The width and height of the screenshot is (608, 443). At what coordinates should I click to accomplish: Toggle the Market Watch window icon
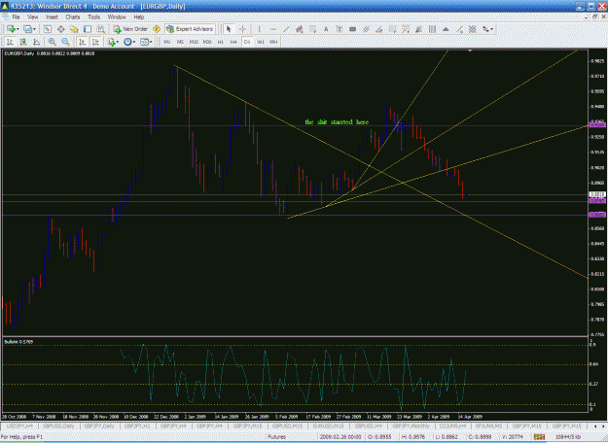click(48, 29)
